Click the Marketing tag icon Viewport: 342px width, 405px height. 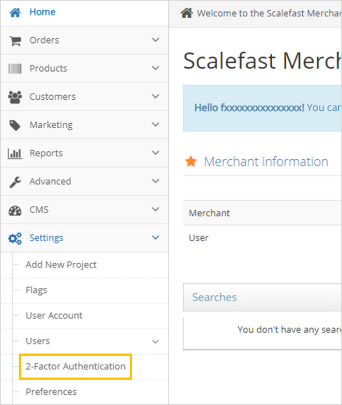pos(15,125)
